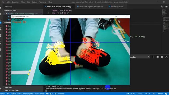The height and width of the screenshot is (95, 169).
Task: Click the feedback smiley icon
Action: 166,94
